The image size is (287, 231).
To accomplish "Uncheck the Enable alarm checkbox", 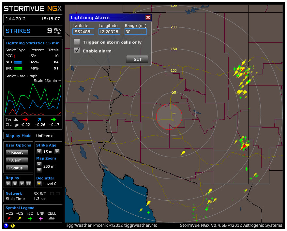I will (77, 51).
